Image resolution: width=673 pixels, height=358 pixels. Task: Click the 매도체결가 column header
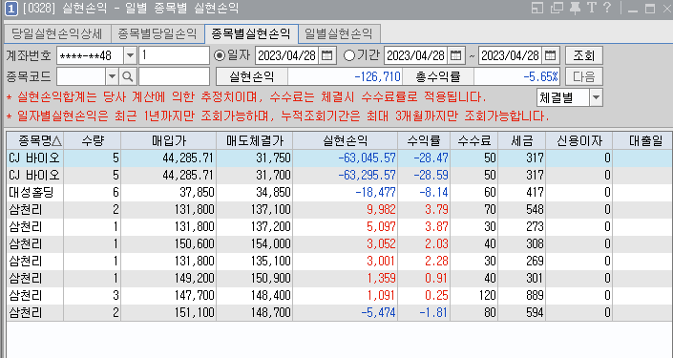point(255,140)
